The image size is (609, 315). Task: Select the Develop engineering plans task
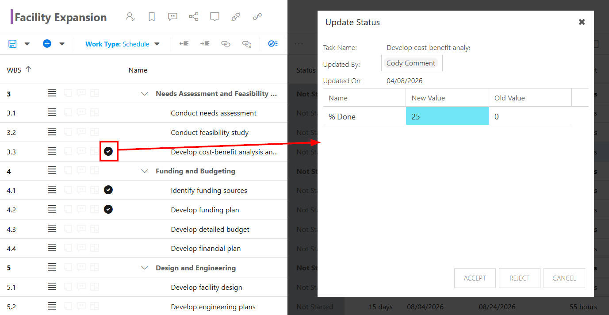(x=213, y=307)
